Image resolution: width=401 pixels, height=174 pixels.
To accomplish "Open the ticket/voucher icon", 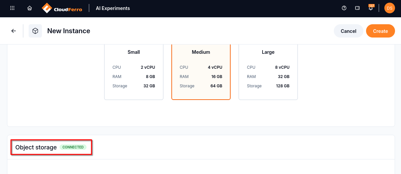I will (357, 8).
